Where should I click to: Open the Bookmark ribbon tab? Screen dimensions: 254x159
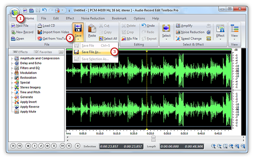click(119, 18)
